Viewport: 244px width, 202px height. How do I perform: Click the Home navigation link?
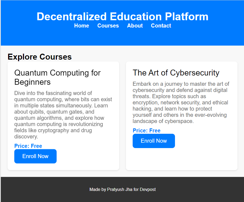tap(81, 26)
